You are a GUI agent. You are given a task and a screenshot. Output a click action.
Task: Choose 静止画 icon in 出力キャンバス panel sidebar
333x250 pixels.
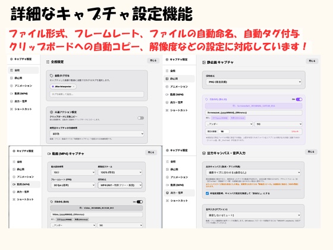point(167,170)
